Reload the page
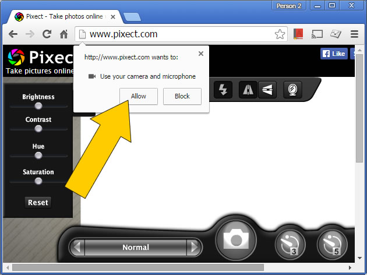Viewport: 367px width, 275px height. coord(47,34)
